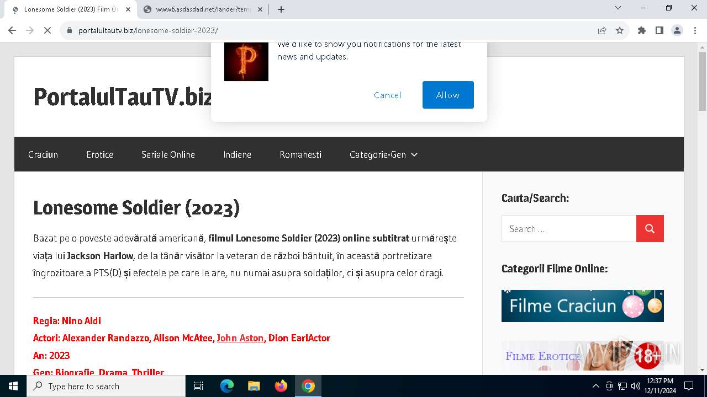Viewport: 707px width, 397px height.
Task: Click the page vertical scrollbar thumb
Action: (702, 81)
